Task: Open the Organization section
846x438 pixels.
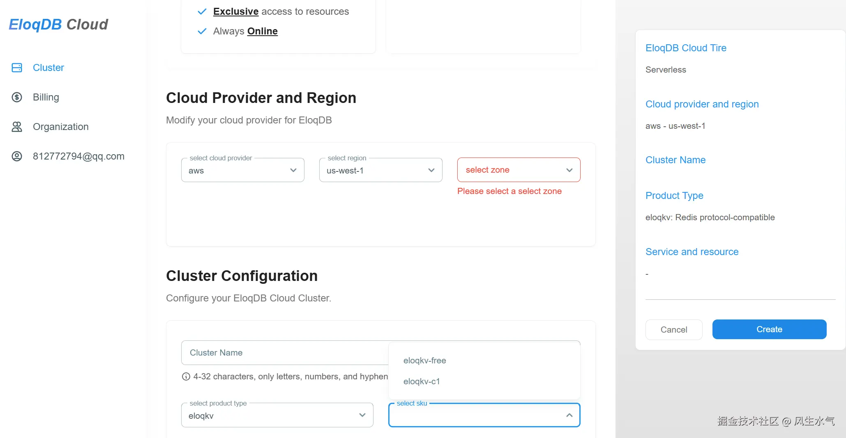Action: (60, 127)
